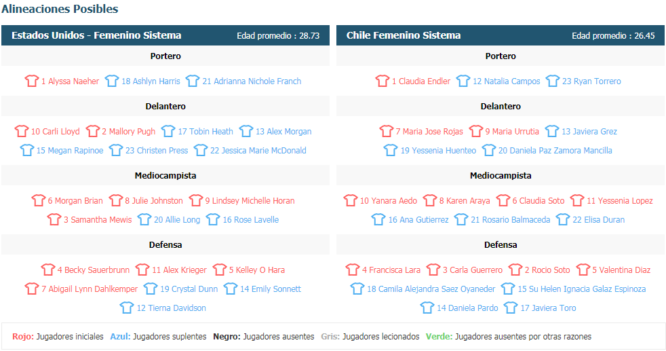Click the red shirt icon beside Yanara Aedo
Viewport: 666px width, 351px height.
point(351,200)
